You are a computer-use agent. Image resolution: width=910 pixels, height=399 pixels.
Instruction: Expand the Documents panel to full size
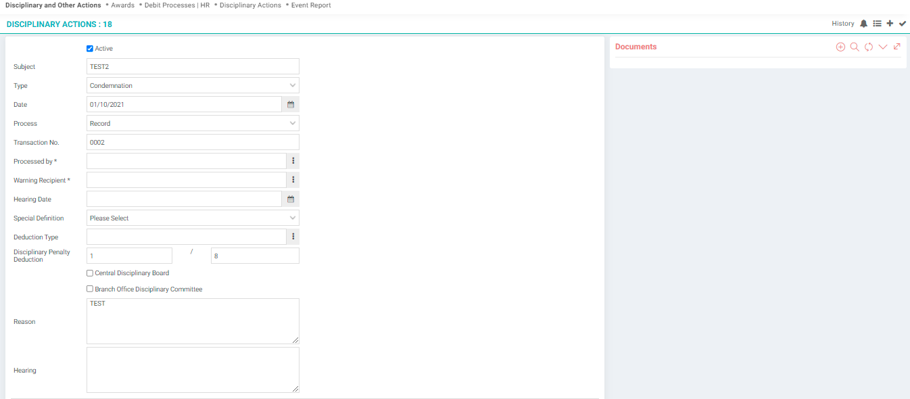(897, 47)
